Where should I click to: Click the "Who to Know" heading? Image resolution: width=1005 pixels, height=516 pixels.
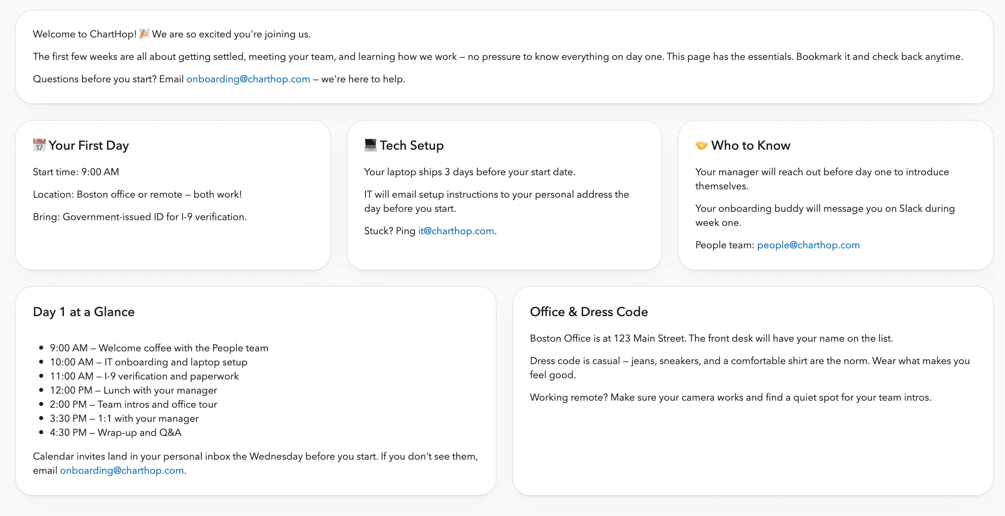(x=750, y=145)
